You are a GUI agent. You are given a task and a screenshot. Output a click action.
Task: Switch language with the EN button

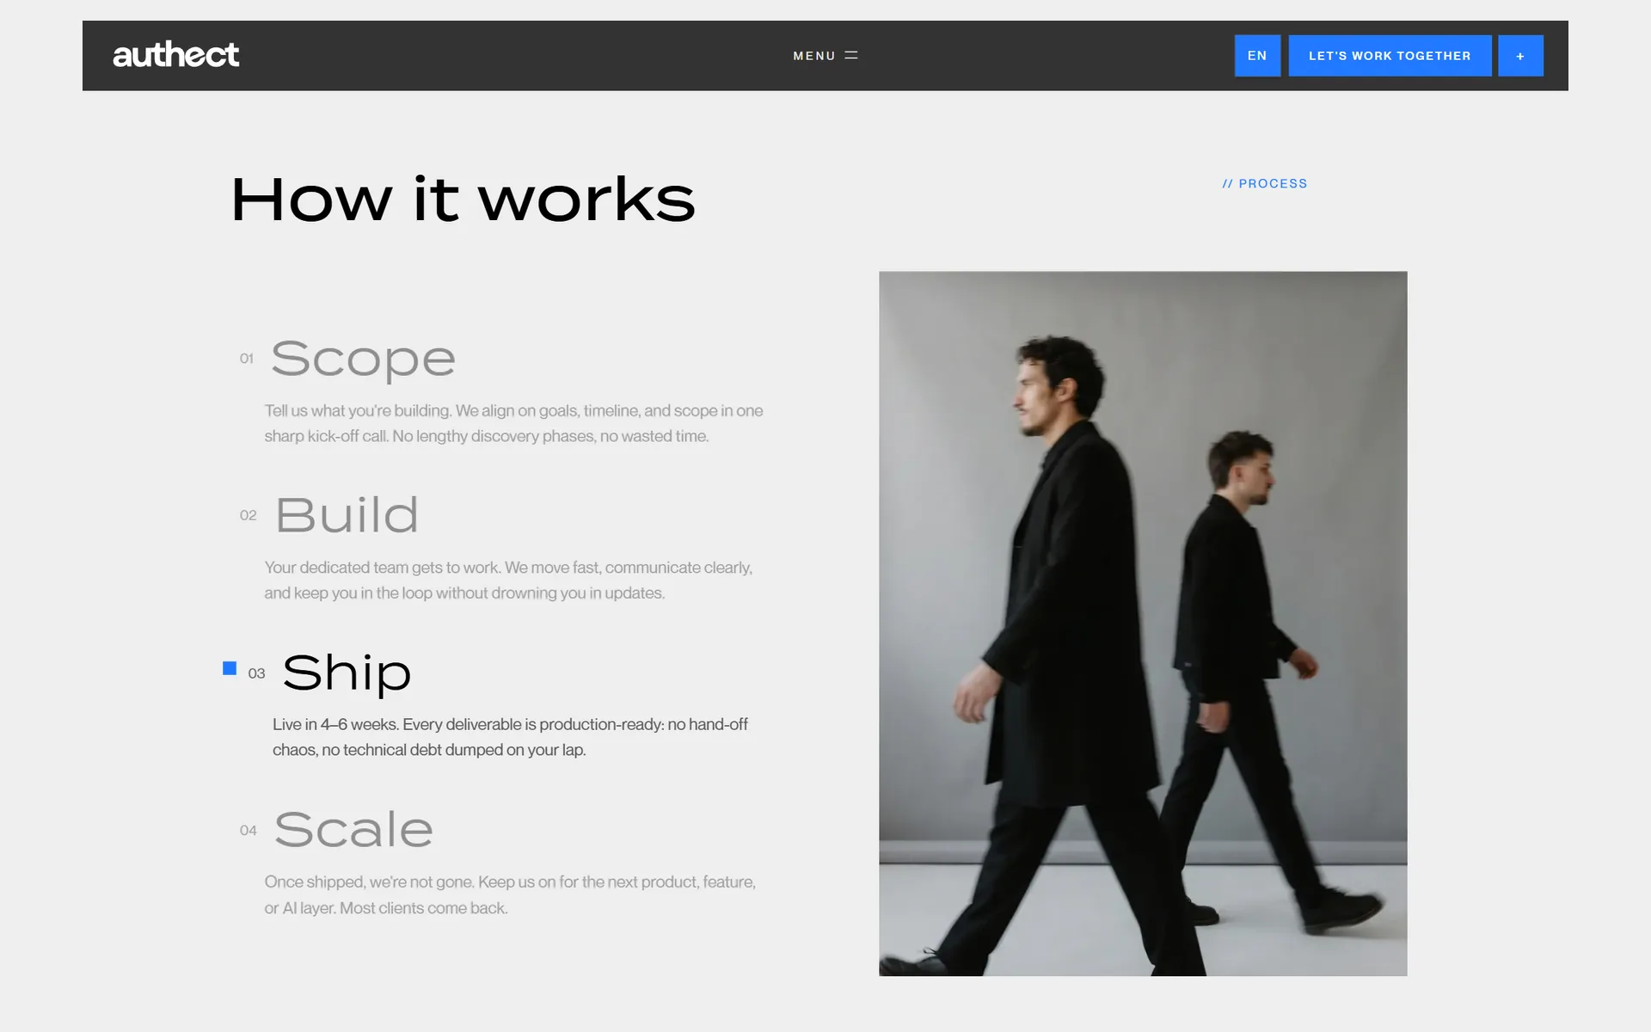pos(1257,56)
